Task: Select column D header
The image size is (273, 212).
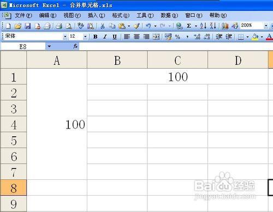Action: (x=238, y=60)
